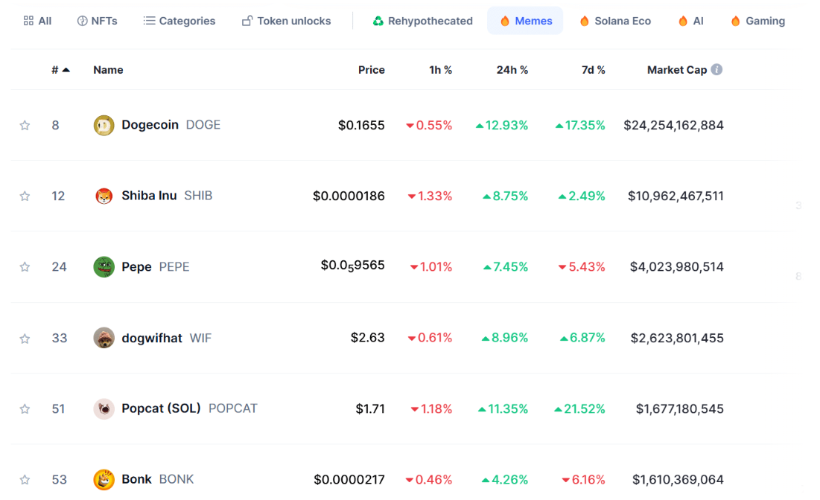Toggle the favorite star for Bonk
820x500 pixels.
coord(25,479)
